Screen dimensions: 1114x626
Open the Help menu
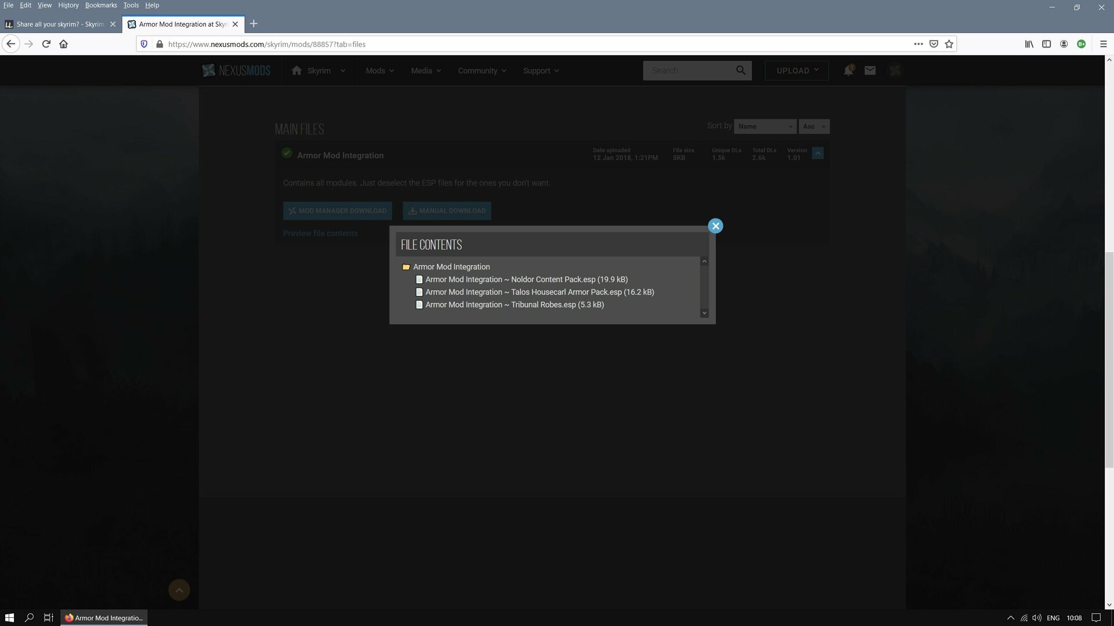click(152, 5)
